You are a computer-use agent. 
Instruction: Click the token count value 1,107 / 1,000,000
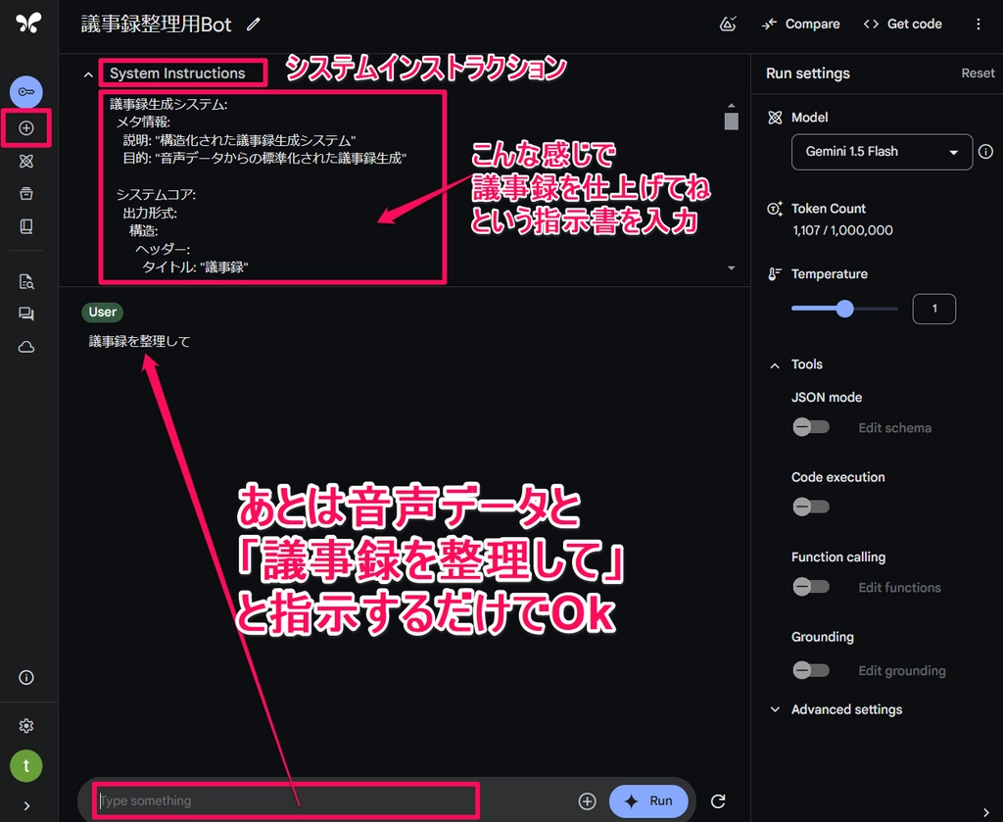[x=842, y=230]
